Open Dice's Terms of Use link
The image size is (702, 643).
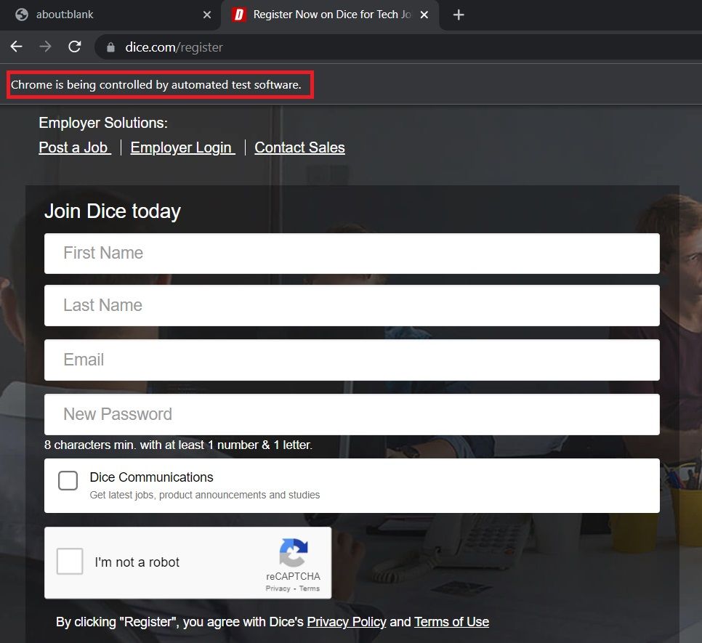pyautogui.click(x=451, y=622)
